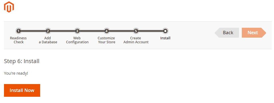This screenshot has height=103, width=274.
Task: Click the Magento logo icon
Action: coord(9,7)
